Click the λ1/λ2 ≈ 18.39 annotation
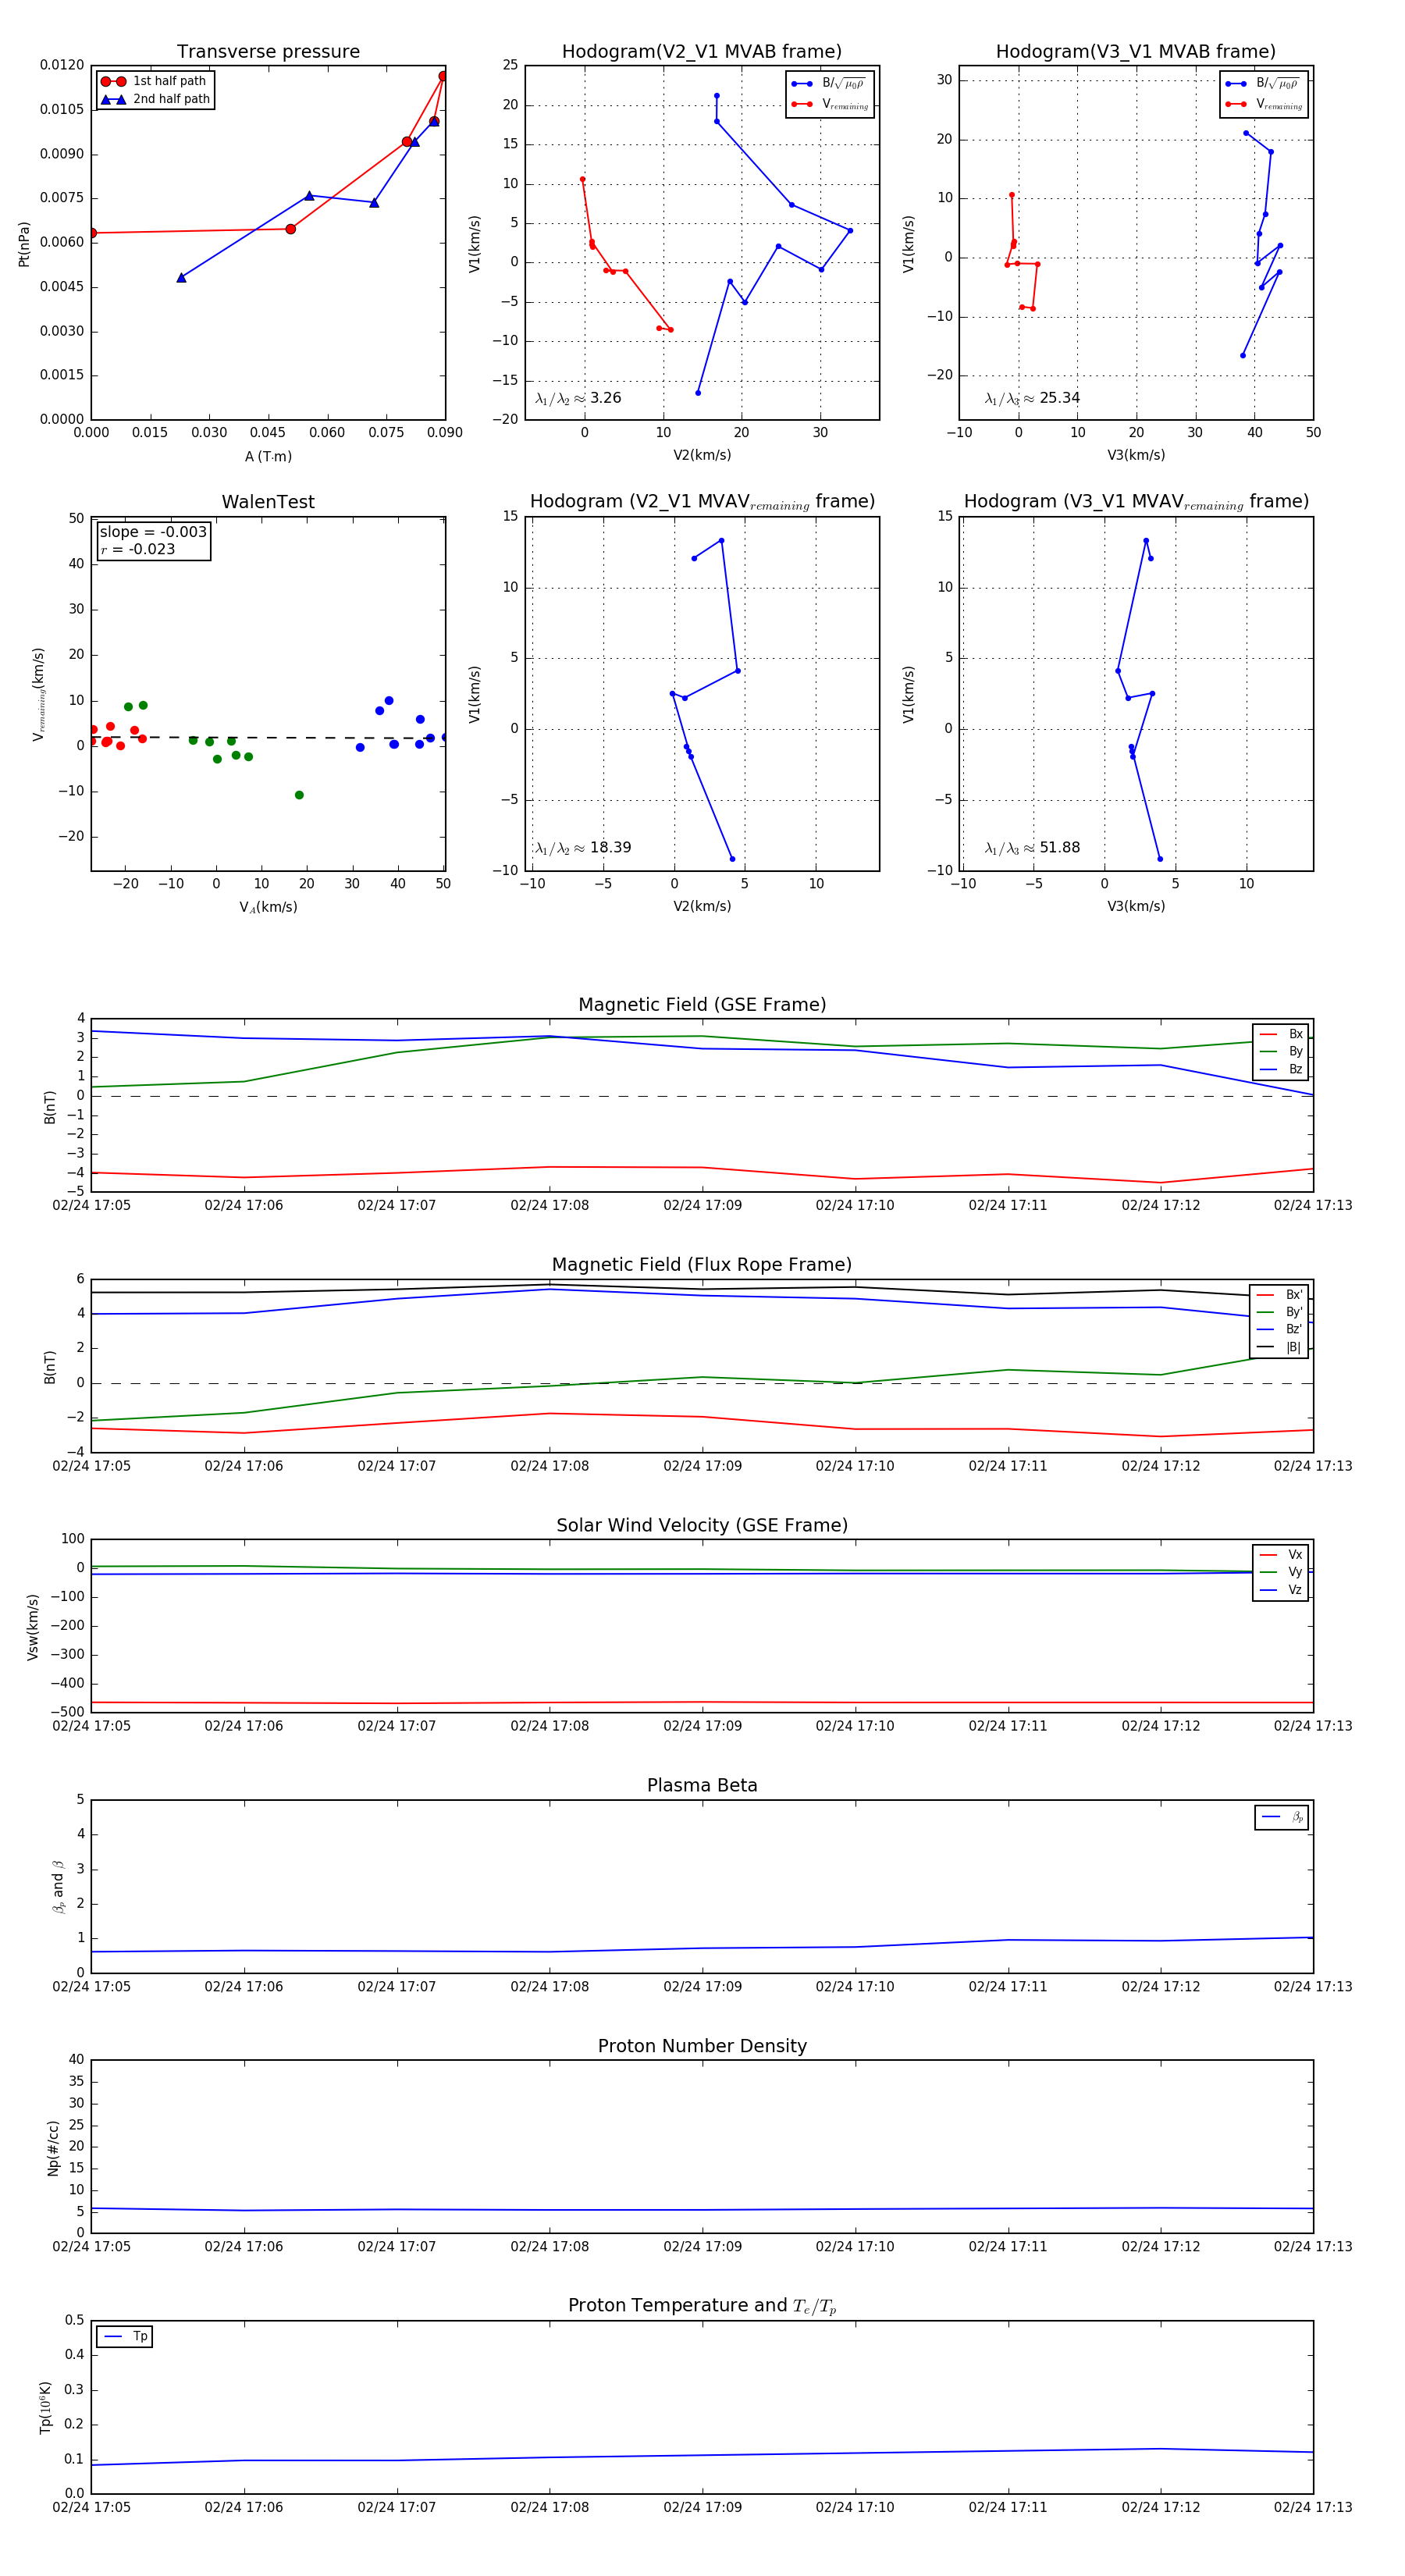This screenshot has height=2576, width=1405. [x=583, y=848]
